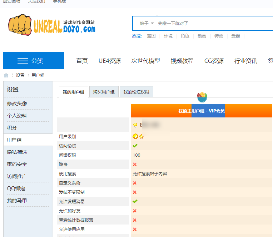Image resolution: width=273 pixels, height=237 pixels.
Task: Open CG资源 navigation item
Action: 214,61
